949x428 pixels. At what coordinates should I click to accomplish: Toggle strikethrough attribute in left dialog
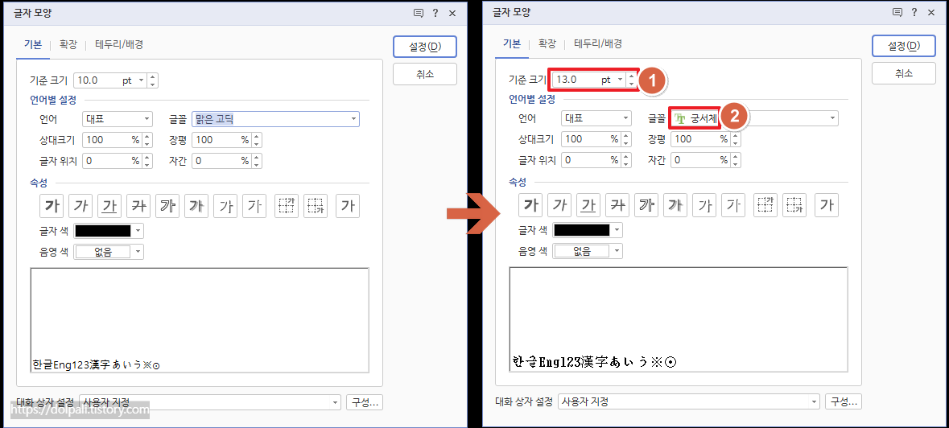click(138, 205)
